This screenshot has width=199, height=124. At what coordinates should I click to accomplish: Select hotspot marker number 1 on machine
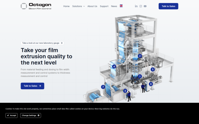(140, 76)
